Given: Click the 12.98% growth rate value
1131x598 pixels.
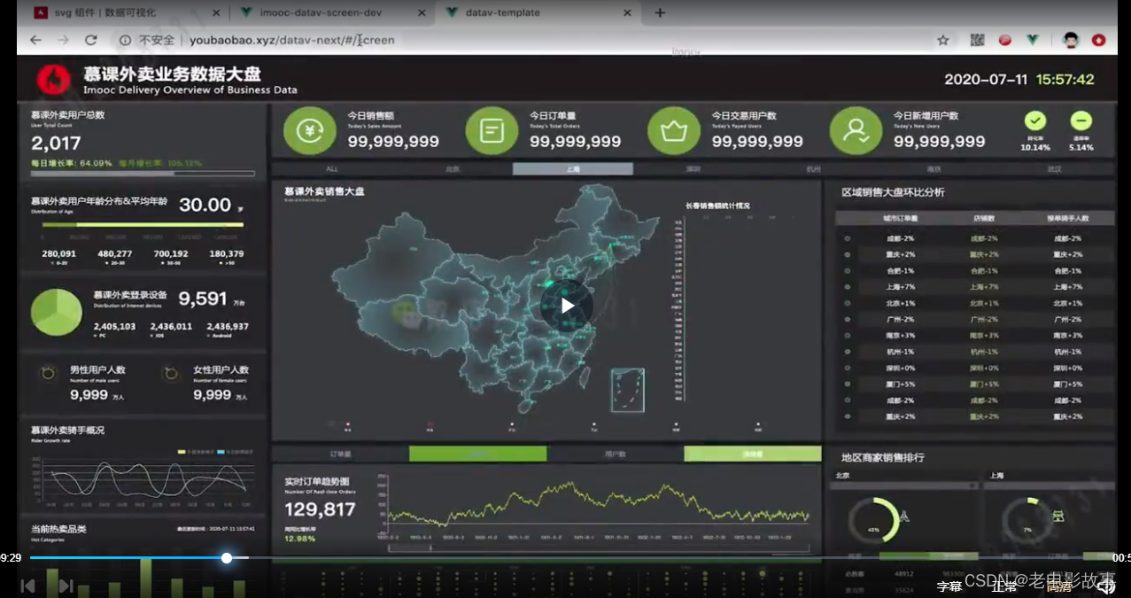Looking at the screenshot, I should point(299,539).
